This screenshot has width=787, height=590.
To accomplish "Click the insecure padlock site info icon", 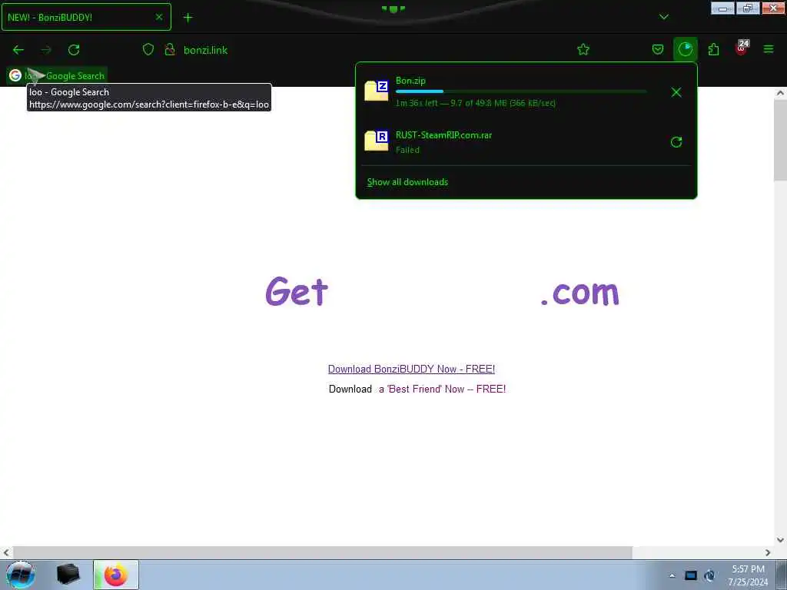I will (170, 50).
